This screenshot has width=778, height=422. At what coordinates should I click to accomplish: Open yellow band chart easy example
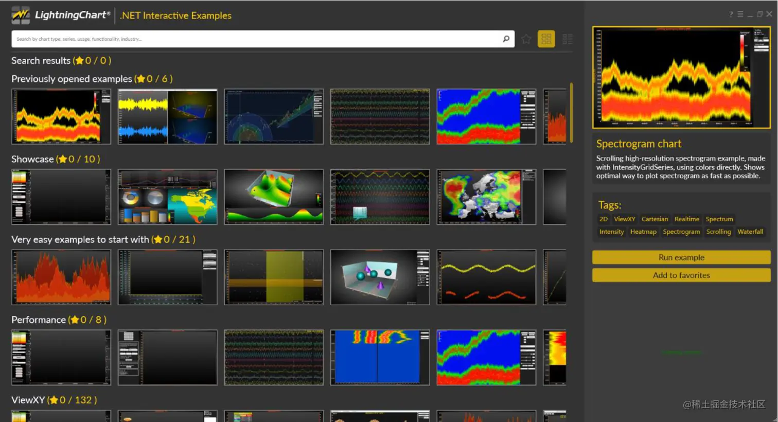pyautogui.click(x=274, y=277)
